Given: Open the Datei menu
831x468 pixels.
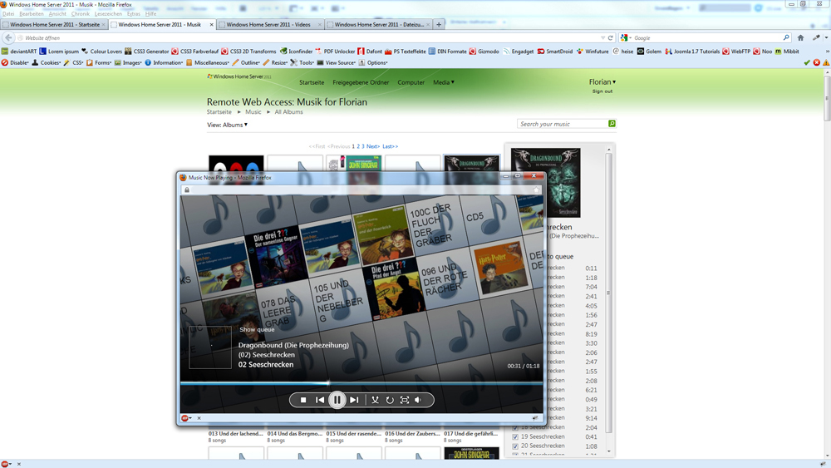Looking at the screenshot, I should (8, 14).
